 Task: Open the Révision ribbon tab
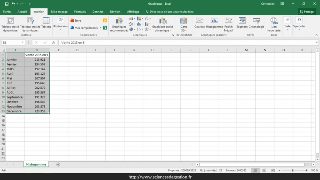point(116,11)
